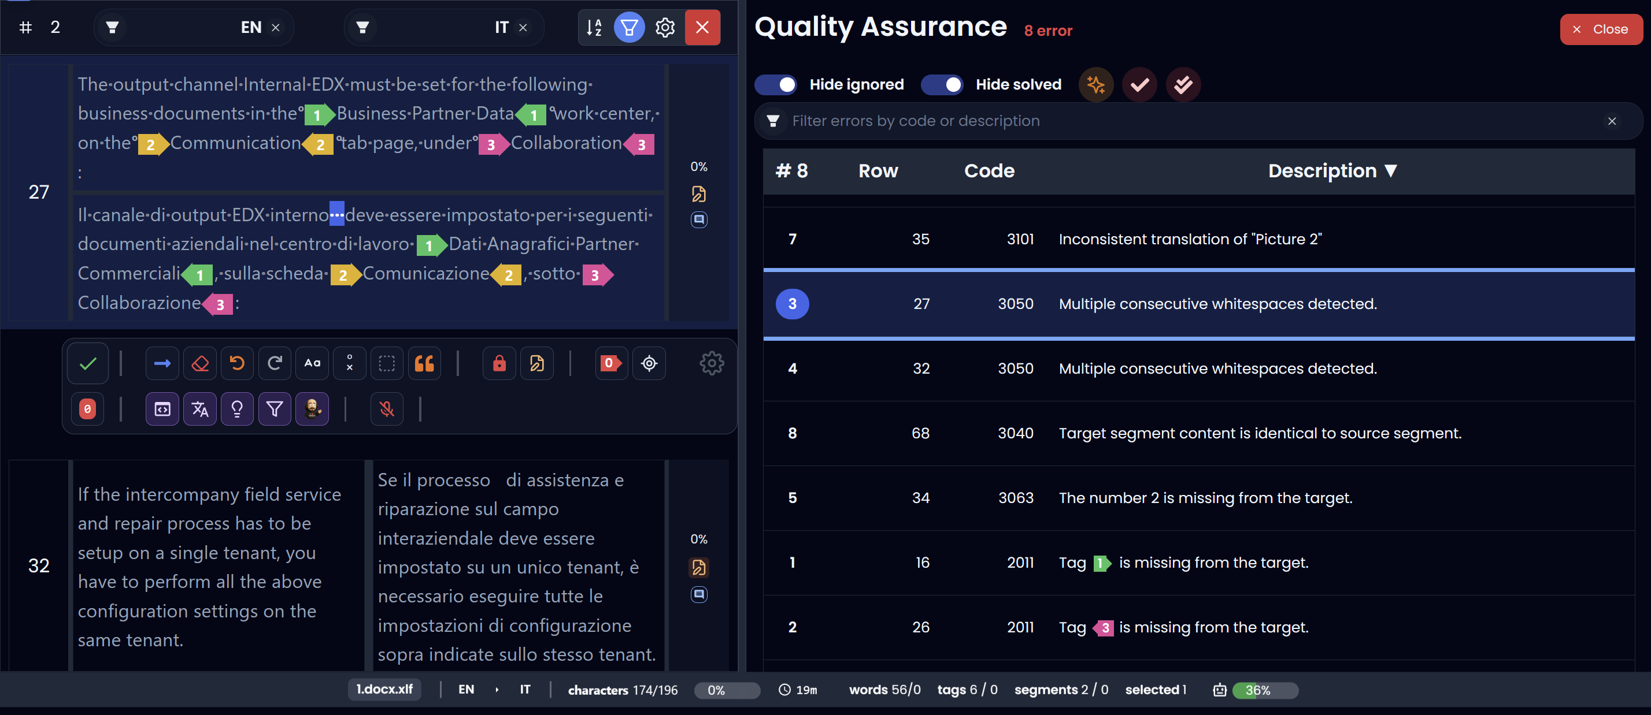Select the 1.docx.xlf file tab
The height and width of the screenshot is (715, 1651).
(383, 690)
